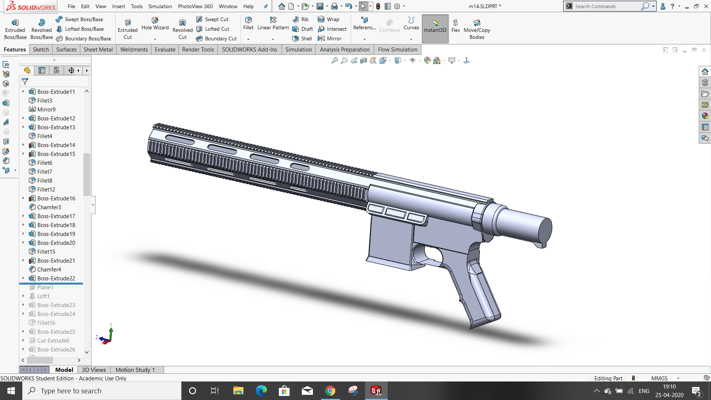Switch to the Sheet Metal tab

[98, 50]
